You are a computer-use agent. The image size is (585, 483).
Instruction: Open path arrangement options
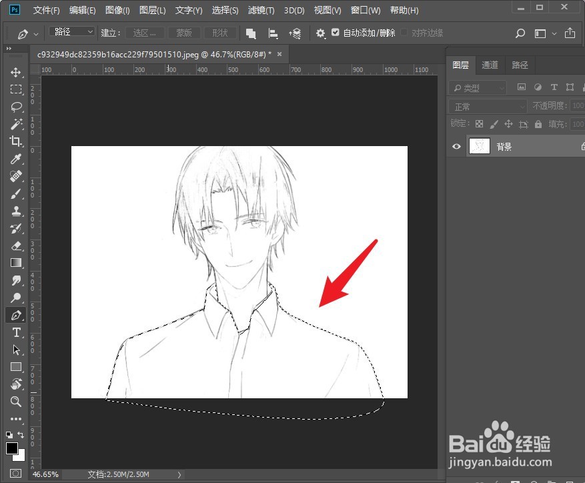coord(295,33)
